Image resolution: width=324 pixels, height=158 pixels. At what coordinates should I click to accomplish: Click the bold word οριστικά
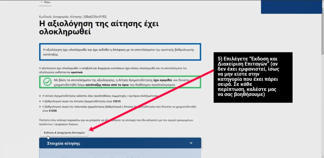77,73
